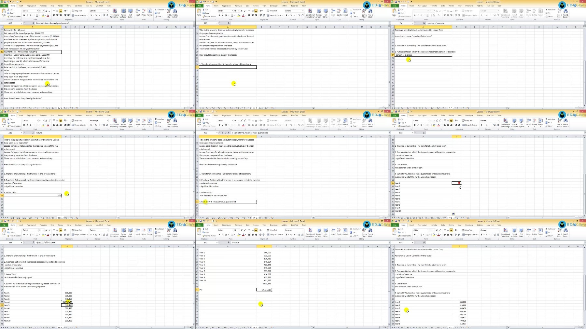Pick Font Color swatch in A25 window
Image resolution: width=586 pixels, height=329 pixels.
pos(243,15)
